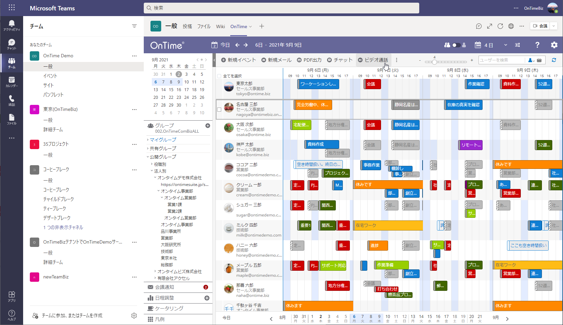
Task: Open the OnTime tab dropdown chevron
Action: (x=250, y=26)
